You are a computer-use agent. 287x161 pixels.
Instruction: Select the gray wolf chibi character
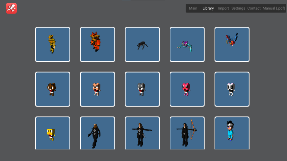tap(142, 89)
